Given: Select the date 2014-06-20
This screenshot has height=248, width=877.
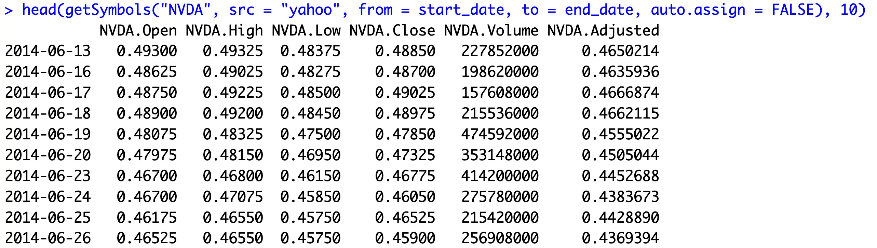Looking at the screenshot, I should 48,155.
